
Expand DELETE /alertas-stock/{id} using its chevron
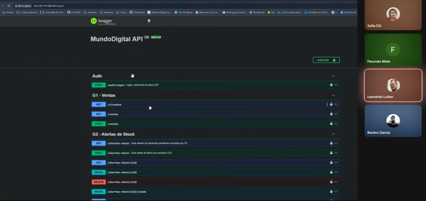[336, 182]
